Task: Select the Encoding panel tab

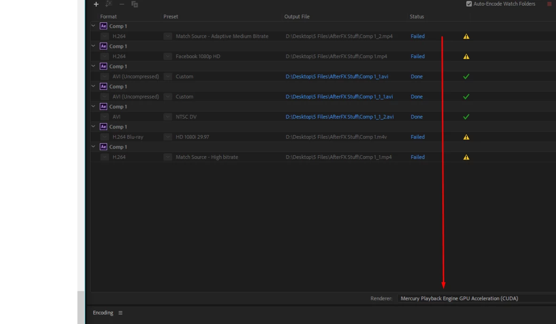Action: (x=103, y=313)
